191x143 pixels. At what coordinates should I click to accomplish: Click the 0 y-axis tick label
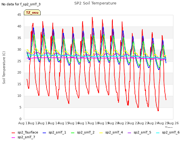pos(20,119)
